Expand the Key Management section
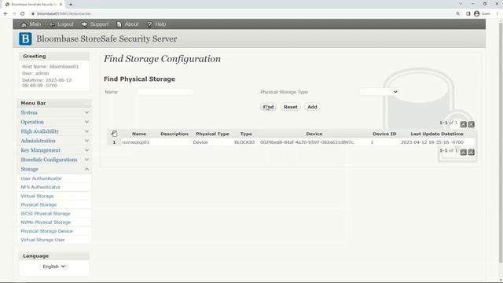The height and width of the screenshot is (283, 503). (x=54, y=150)
